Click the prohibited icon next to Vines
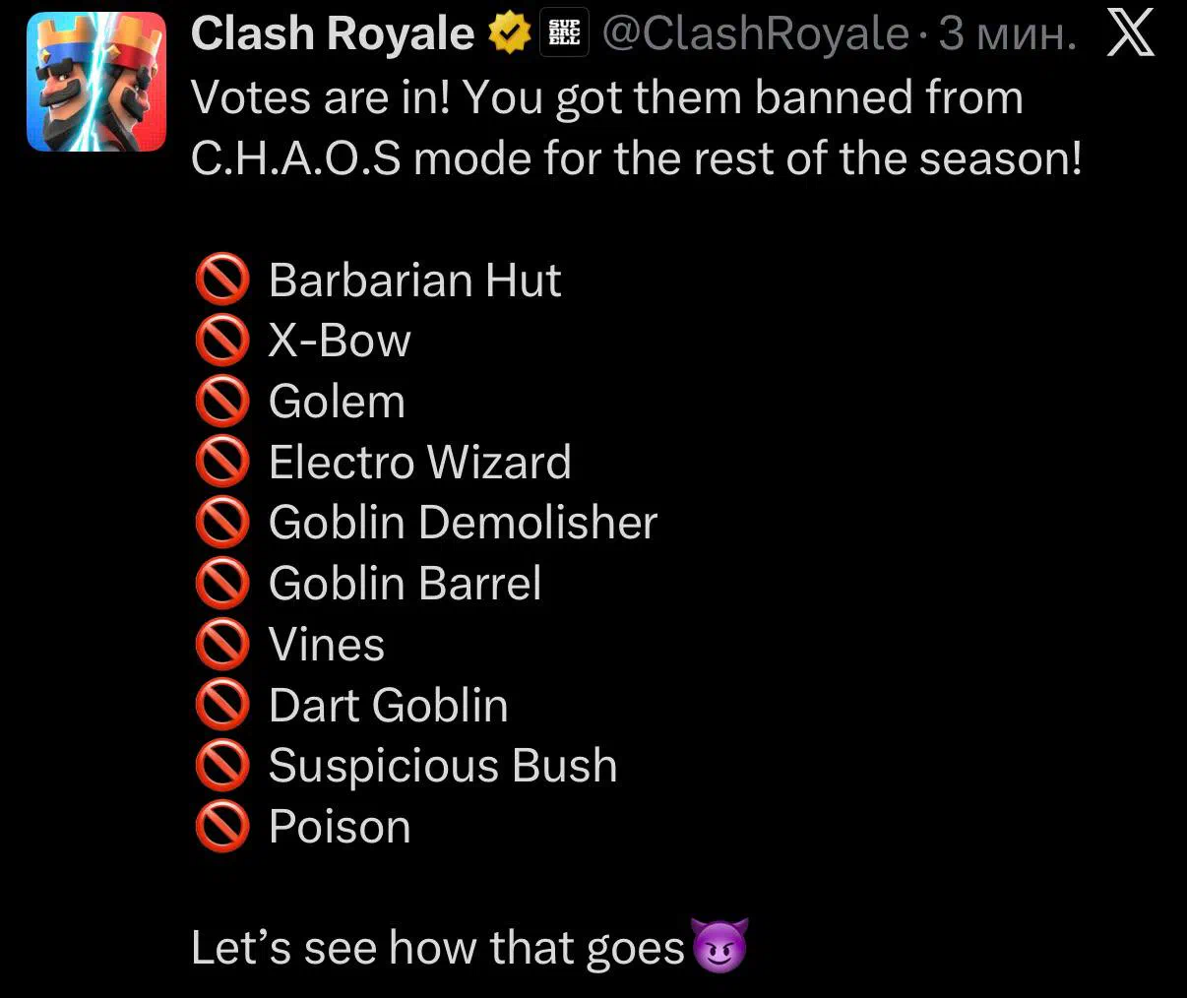This screenshot has height=998, width=1187. coord(222,646)
